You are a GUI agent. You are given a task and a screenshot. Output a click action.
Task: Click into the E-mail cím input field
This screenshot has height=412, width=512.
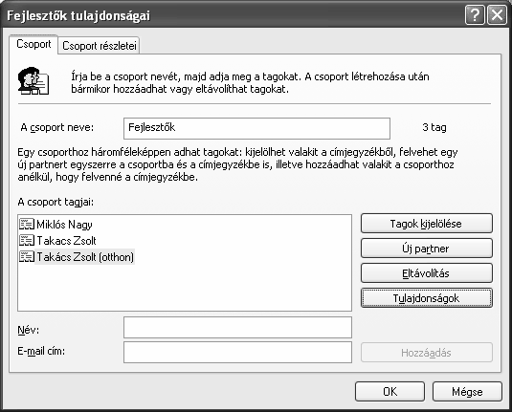click(x=237, y=352)
